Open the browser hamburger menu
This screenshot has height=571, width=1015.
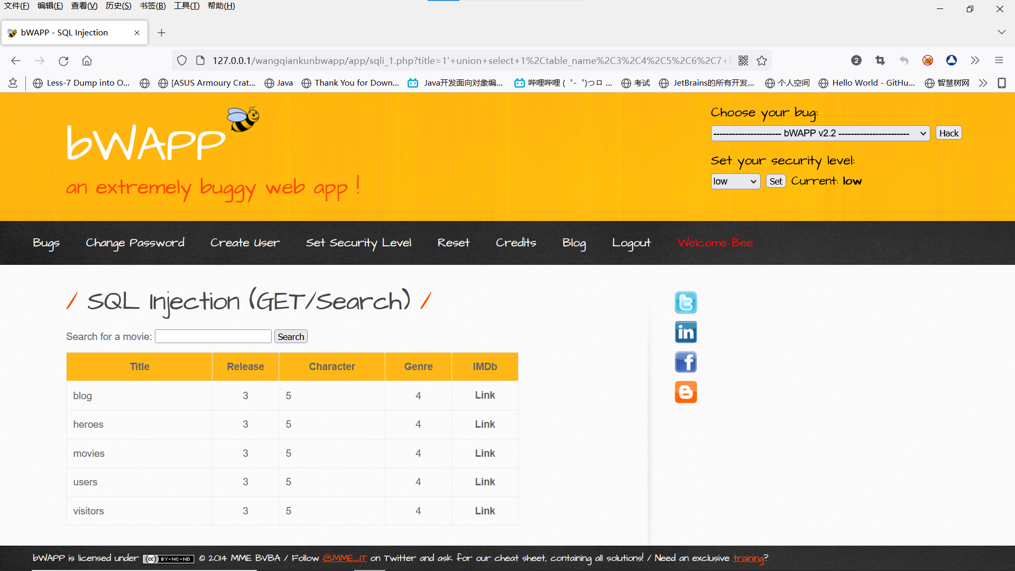(999, 60)
